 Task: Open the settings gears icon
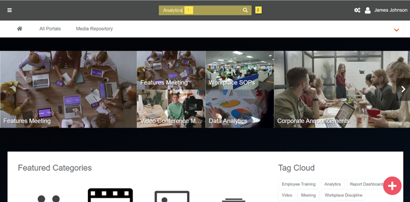tap(357, 10)
